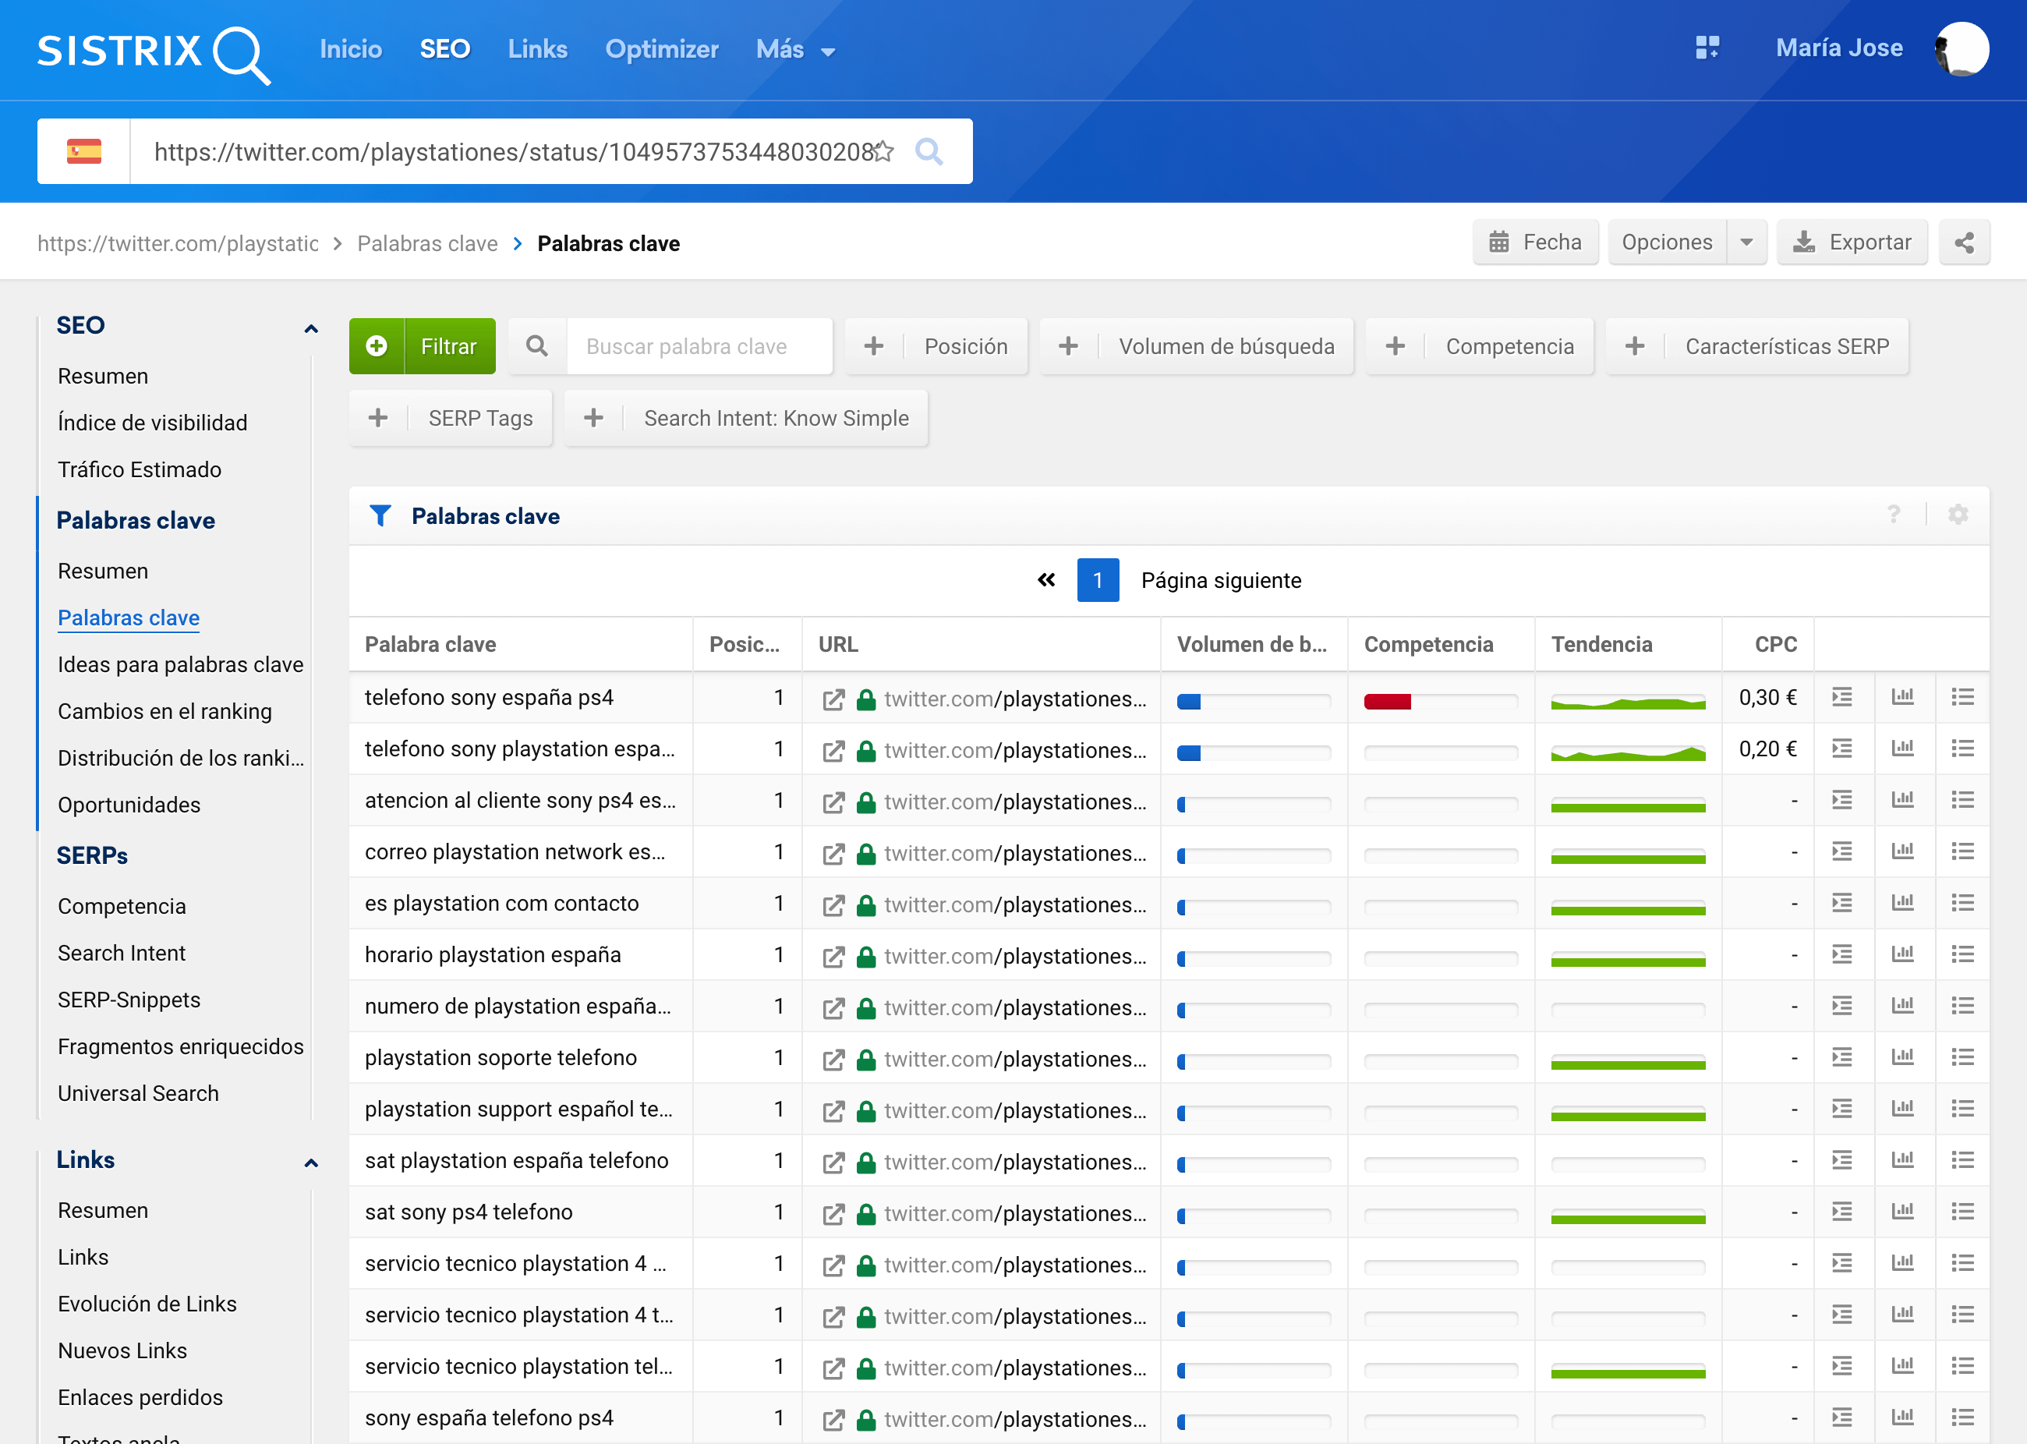Click the apps grid icon in header

coord(1707,48)
